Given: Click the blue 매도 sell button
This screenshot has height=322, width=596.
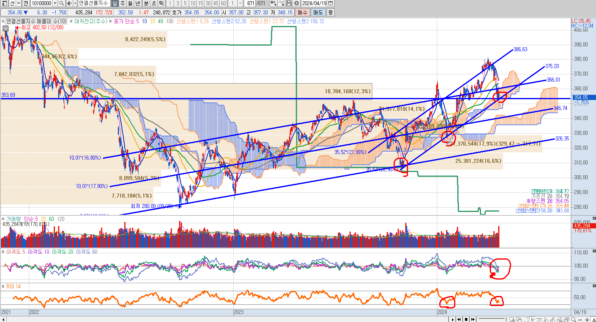Looking at the screenshot, I should click(x=318, y=12).
